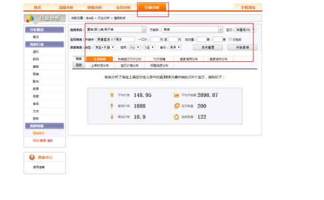Open 使用指南 under 帮助中心
The image size is (324, 200).
(38, 167)
